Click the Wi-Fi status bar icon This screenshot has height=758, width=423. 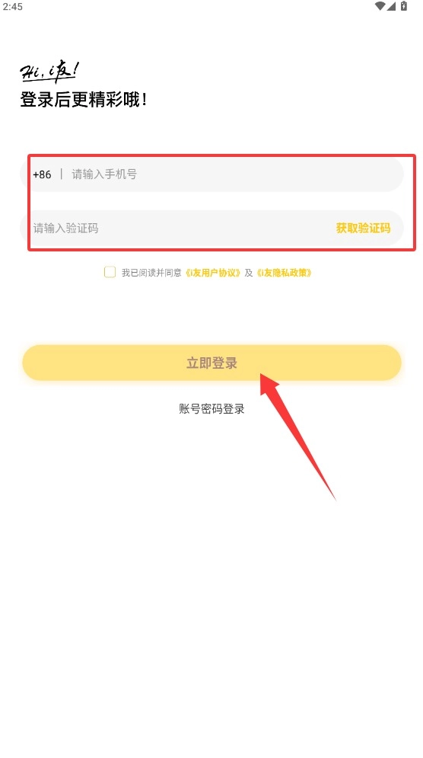380,6
